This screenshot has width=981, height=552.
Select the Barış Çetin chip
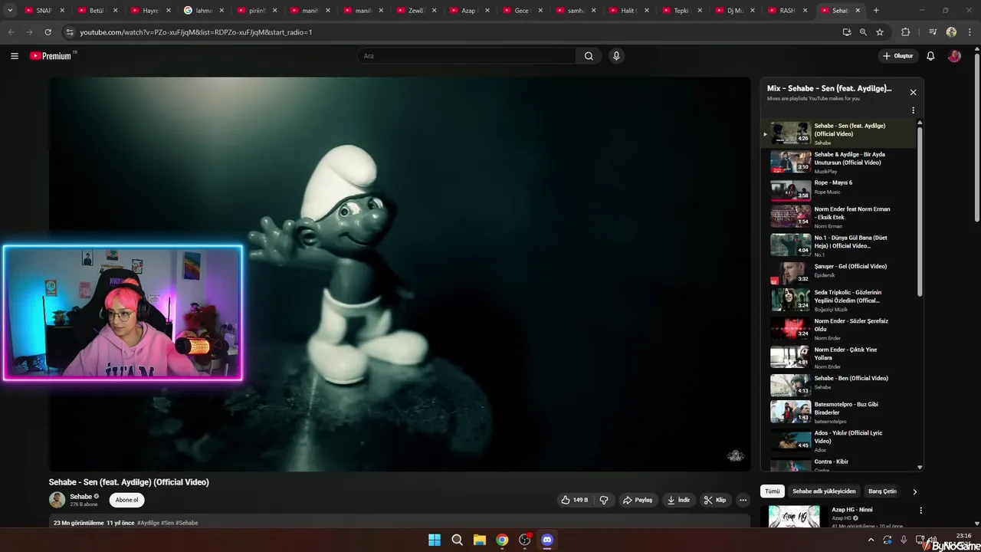click(882, 491)
